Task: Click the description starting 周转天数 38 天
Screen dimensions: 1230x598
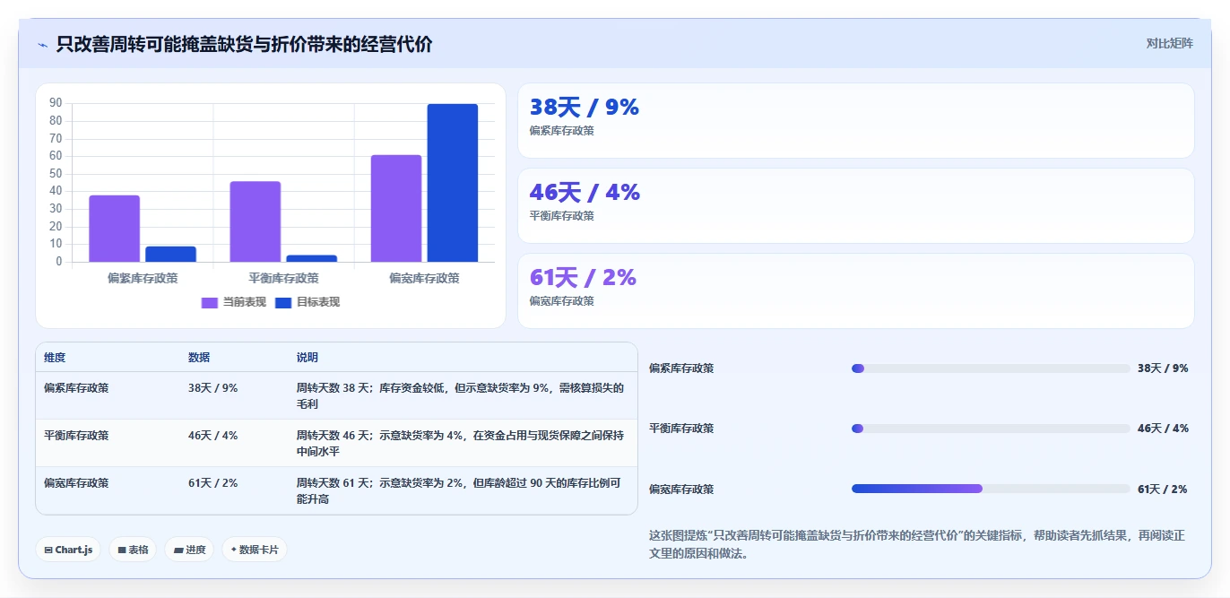Action: coord(460,396)
